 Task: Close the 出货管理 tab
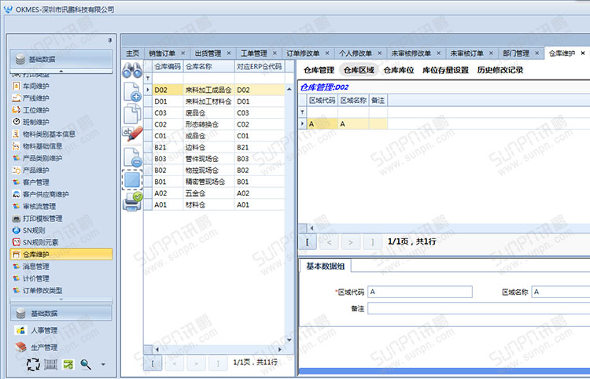pyautogui.click(x=228, y=53)
